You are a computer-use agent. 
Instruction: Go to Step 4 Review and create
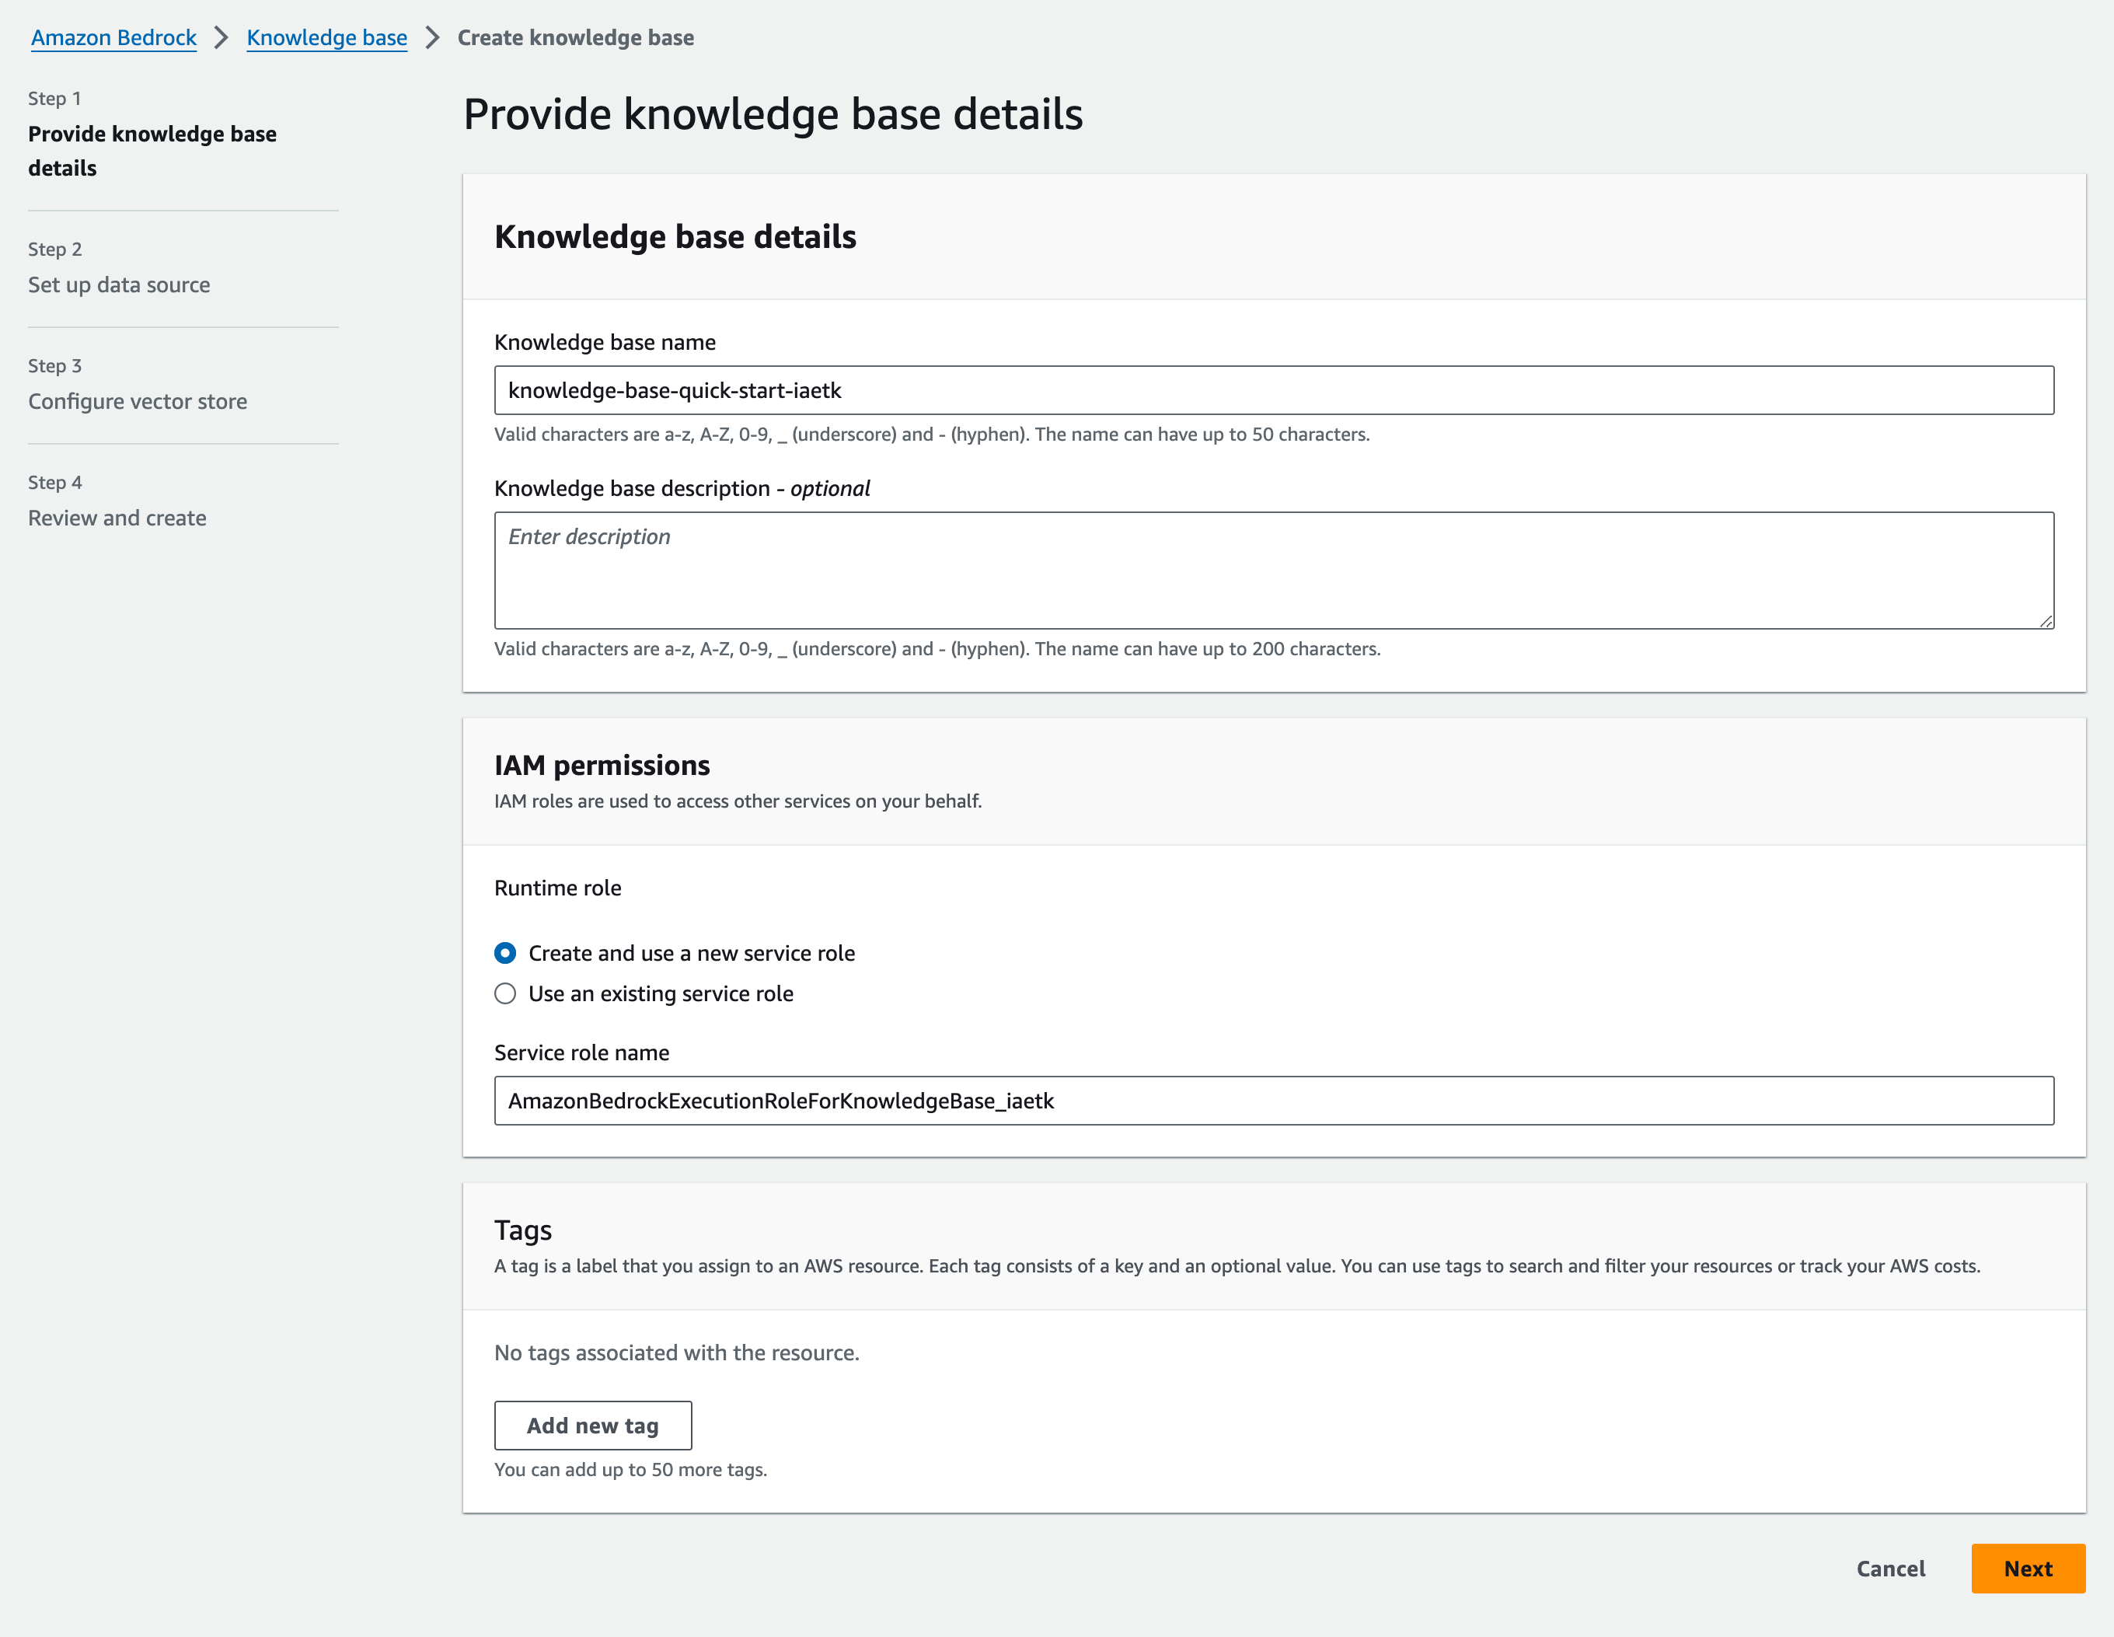click(x=117, y=518)
